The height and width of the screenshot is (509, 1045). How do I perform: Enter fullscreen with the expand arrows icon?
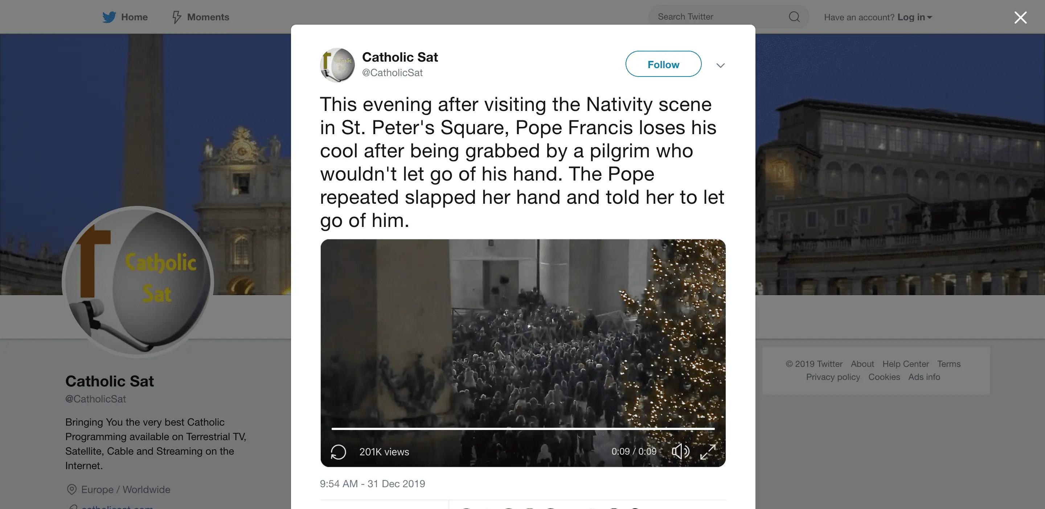tap(708, 451)
